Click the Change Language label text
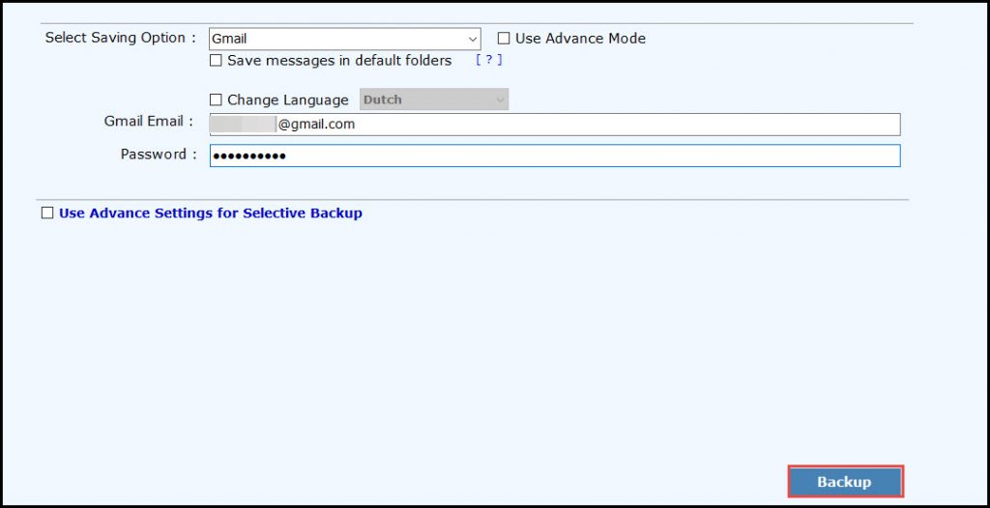The image size is (990, 508). pos(287,99)
